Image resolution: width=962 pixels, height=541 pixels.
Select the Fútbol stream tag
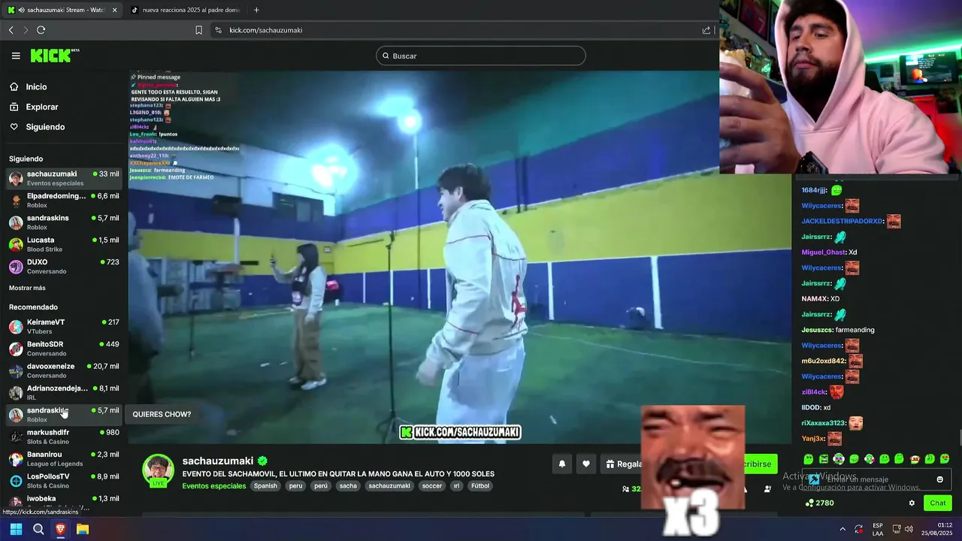(480, 485)
